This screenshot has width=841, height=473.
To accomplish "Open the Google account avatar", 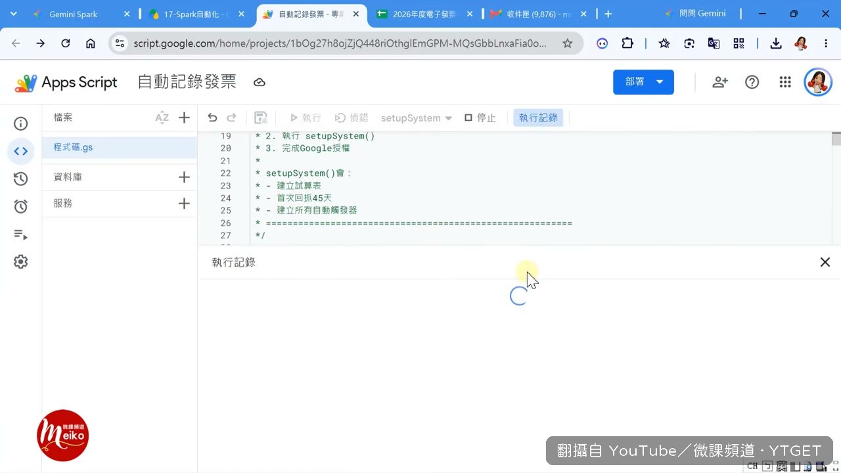I will 818,82.
